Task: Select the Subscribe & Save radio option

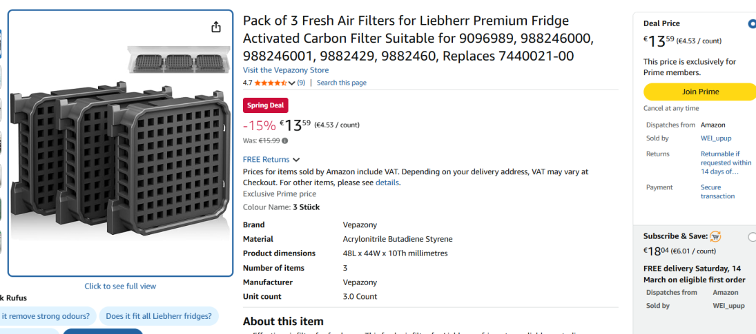Action: [x=752, y=237]
